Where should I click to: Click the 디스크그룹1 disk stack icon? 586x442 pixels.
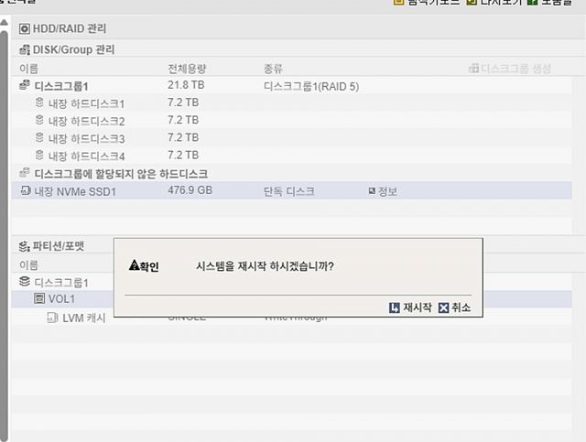[25, 85]
